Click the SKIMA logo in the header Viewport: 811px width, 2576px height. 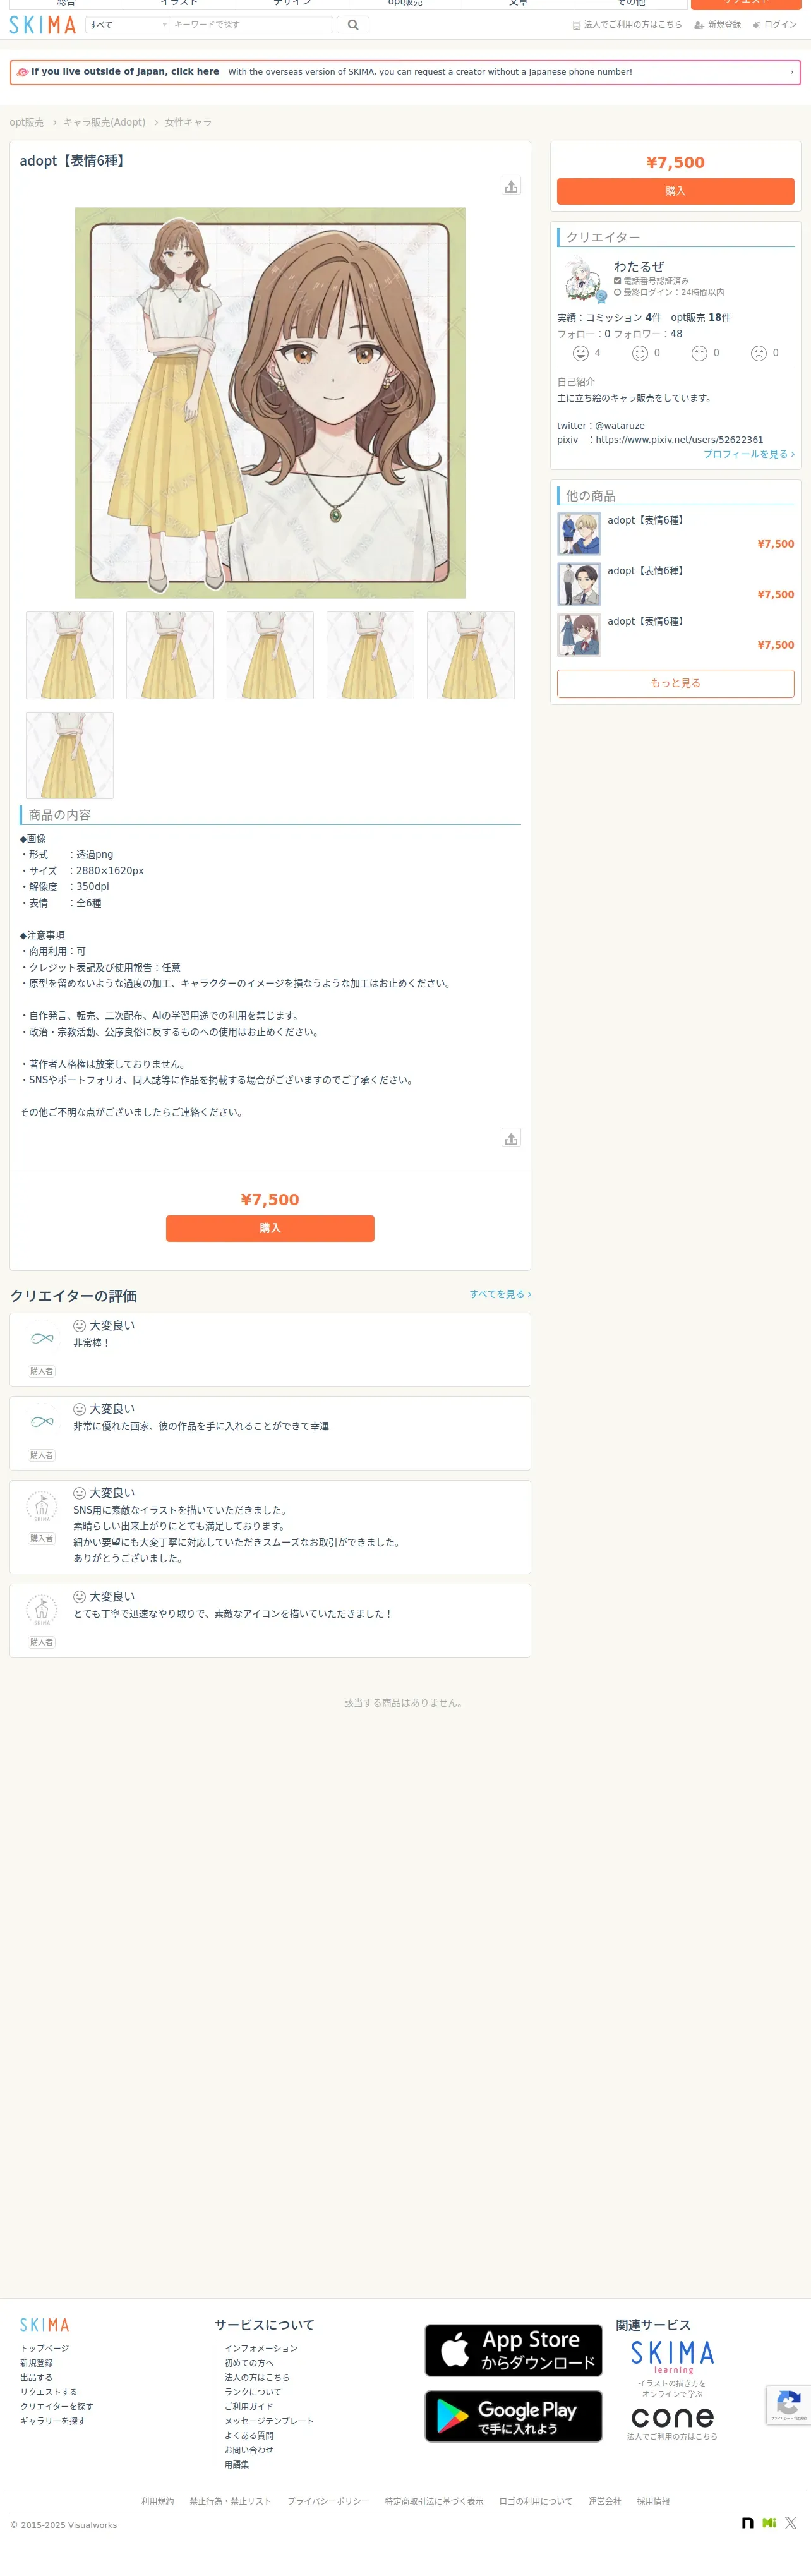(x=43, y=25)
